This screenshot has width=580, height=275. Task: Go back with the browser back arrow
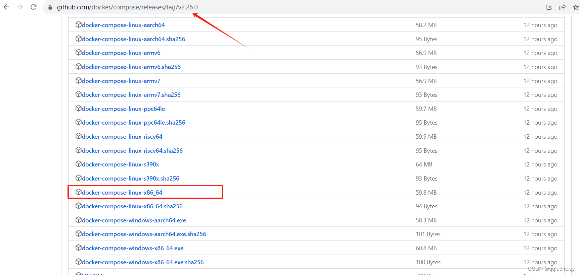click(x=6, y=7)
